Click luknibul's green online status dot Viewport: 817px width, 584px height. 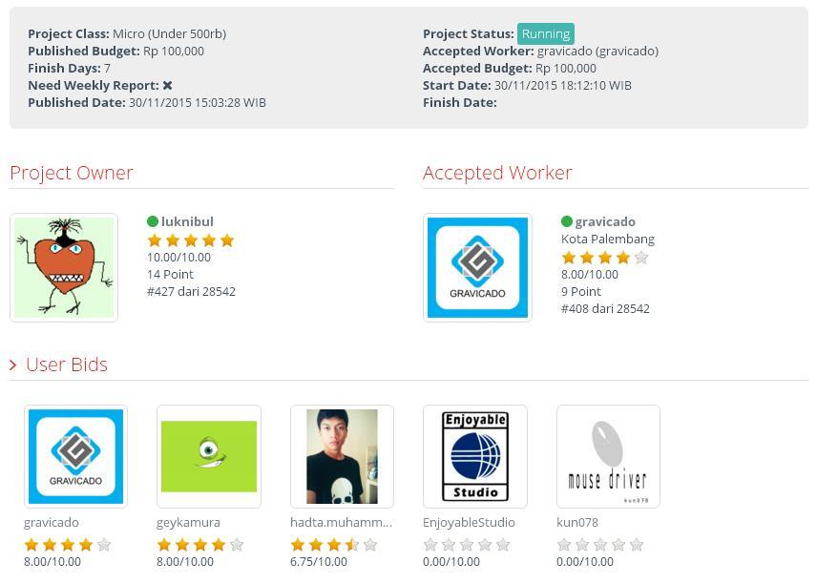pyautogui.click(x=153, y=221)
